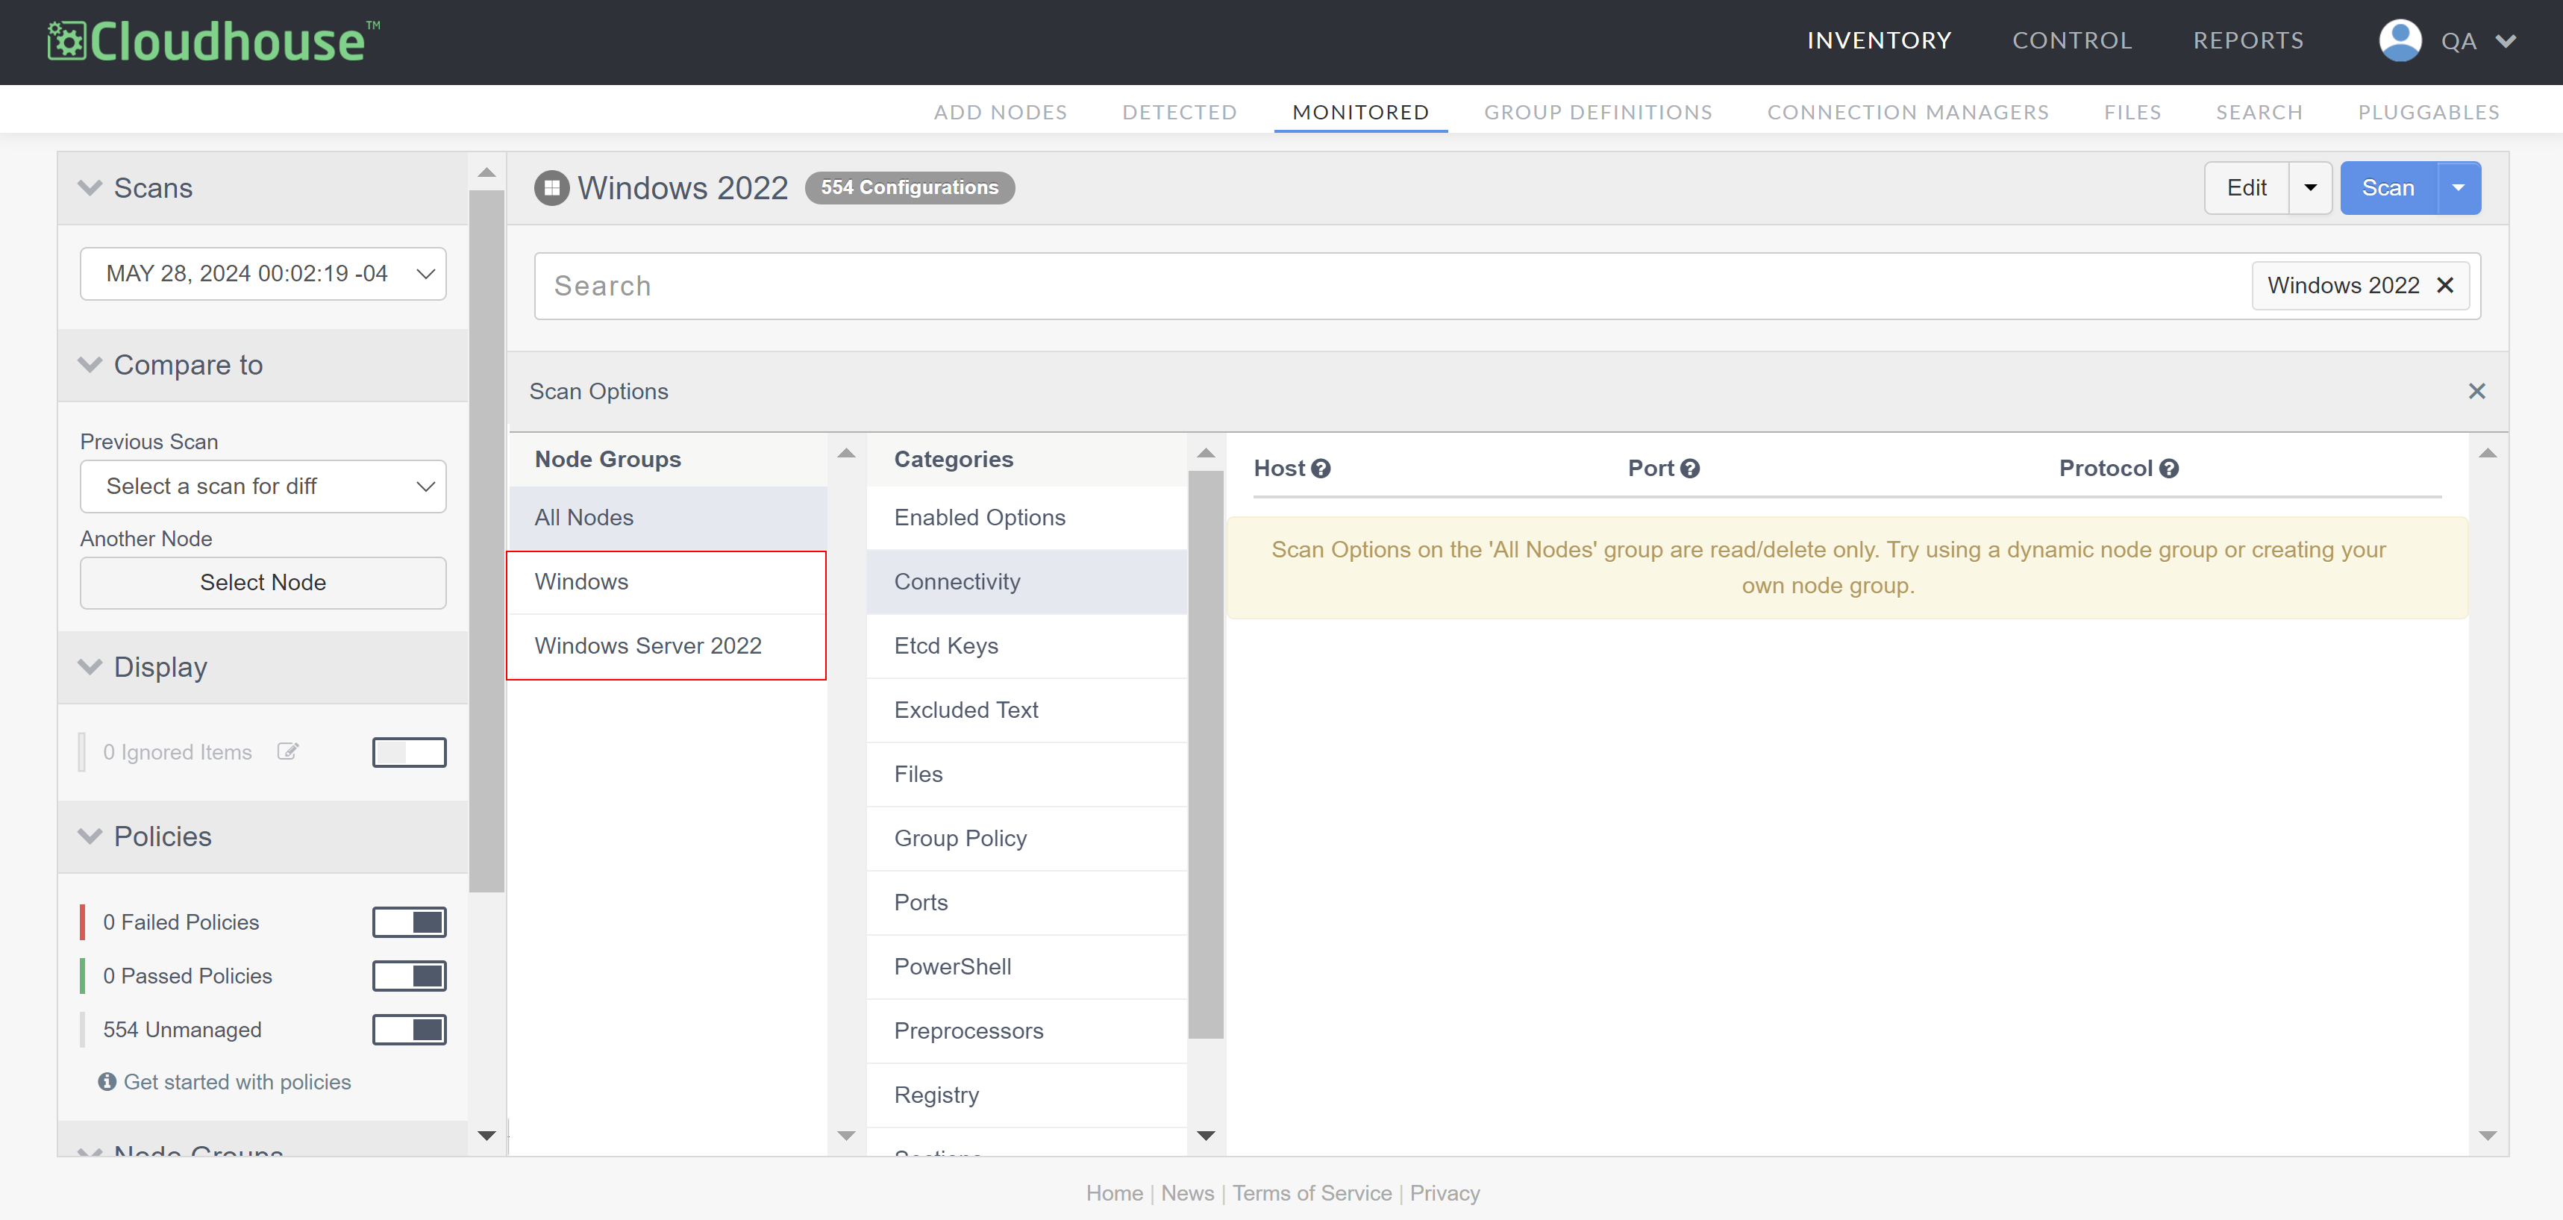Select the Preprocessors category
This screenshot has width=2563, height=1220.
1026,1031
